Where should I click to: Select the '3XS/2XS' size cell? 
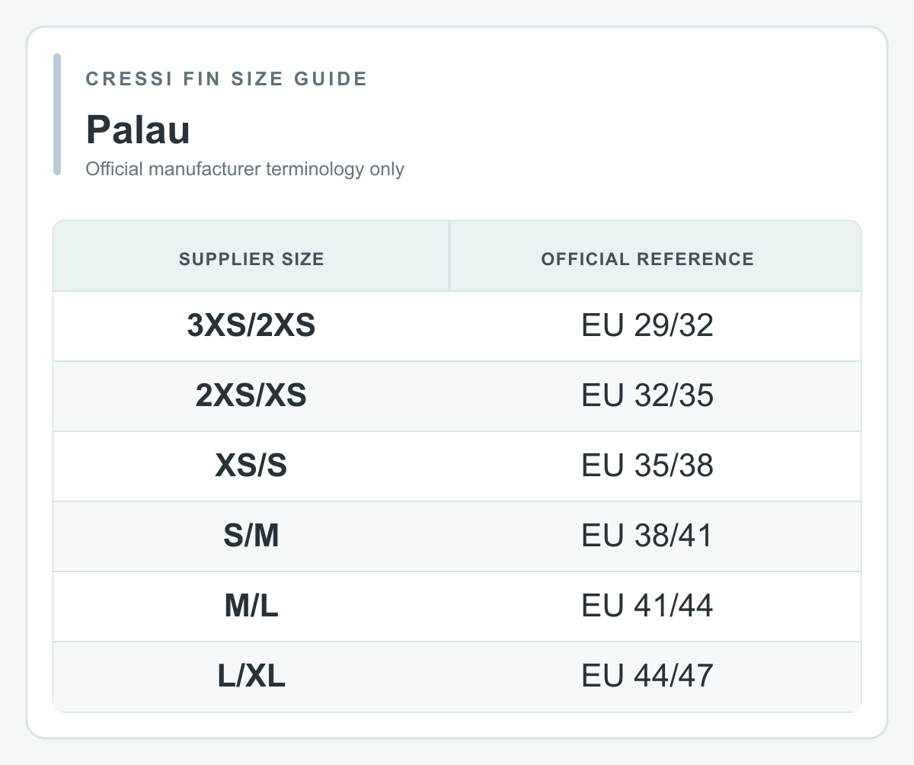coord(251,326)
